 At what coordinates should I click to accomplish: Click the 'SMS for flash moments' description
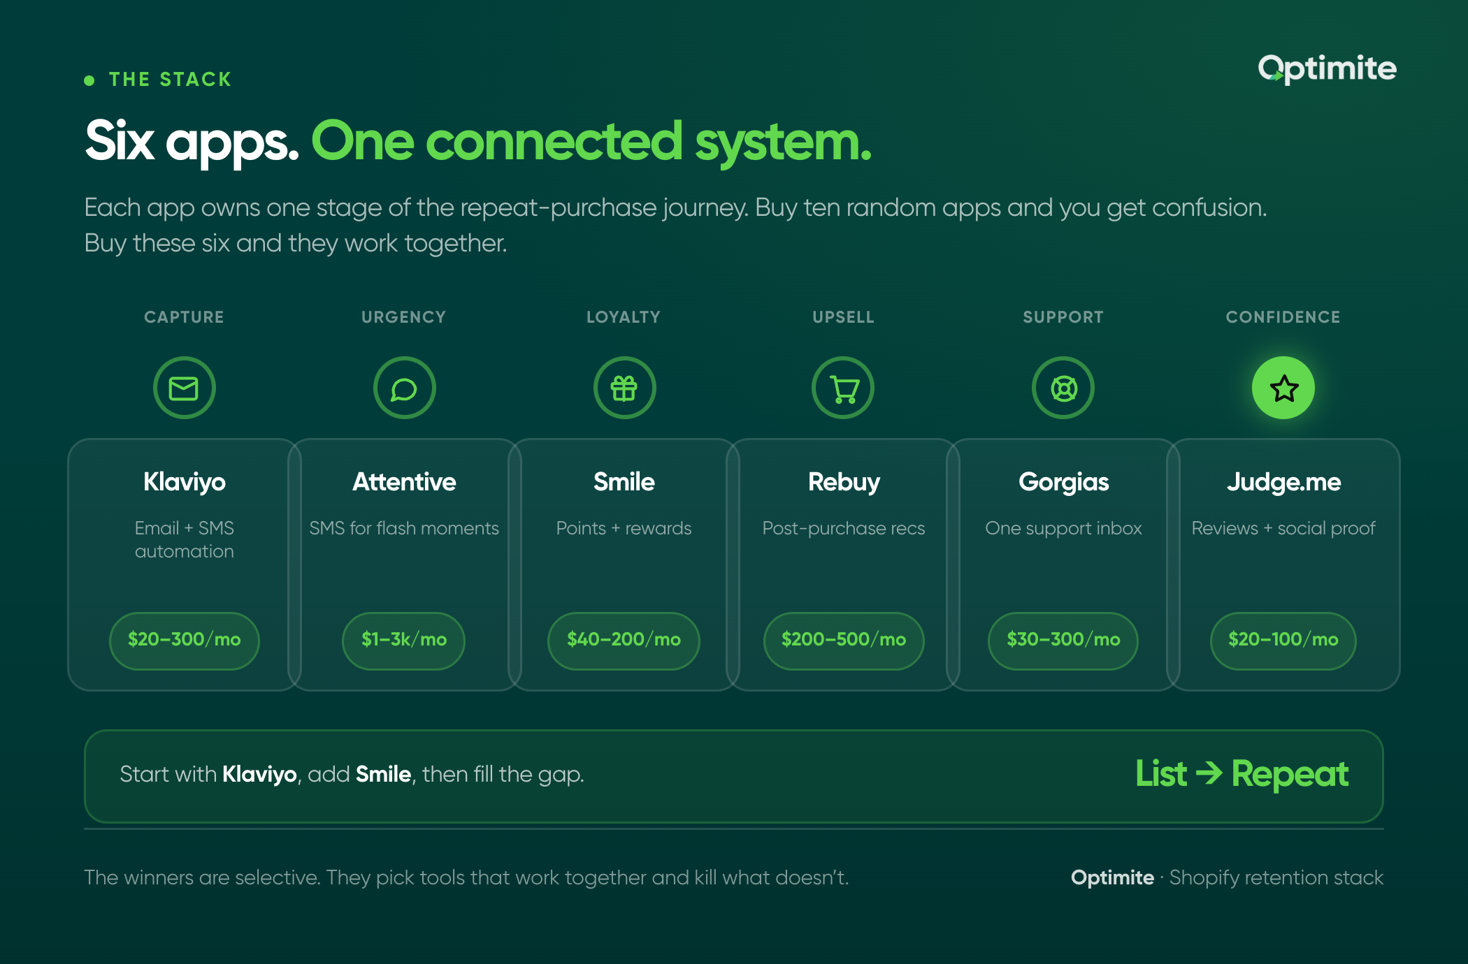click(404, 528)
